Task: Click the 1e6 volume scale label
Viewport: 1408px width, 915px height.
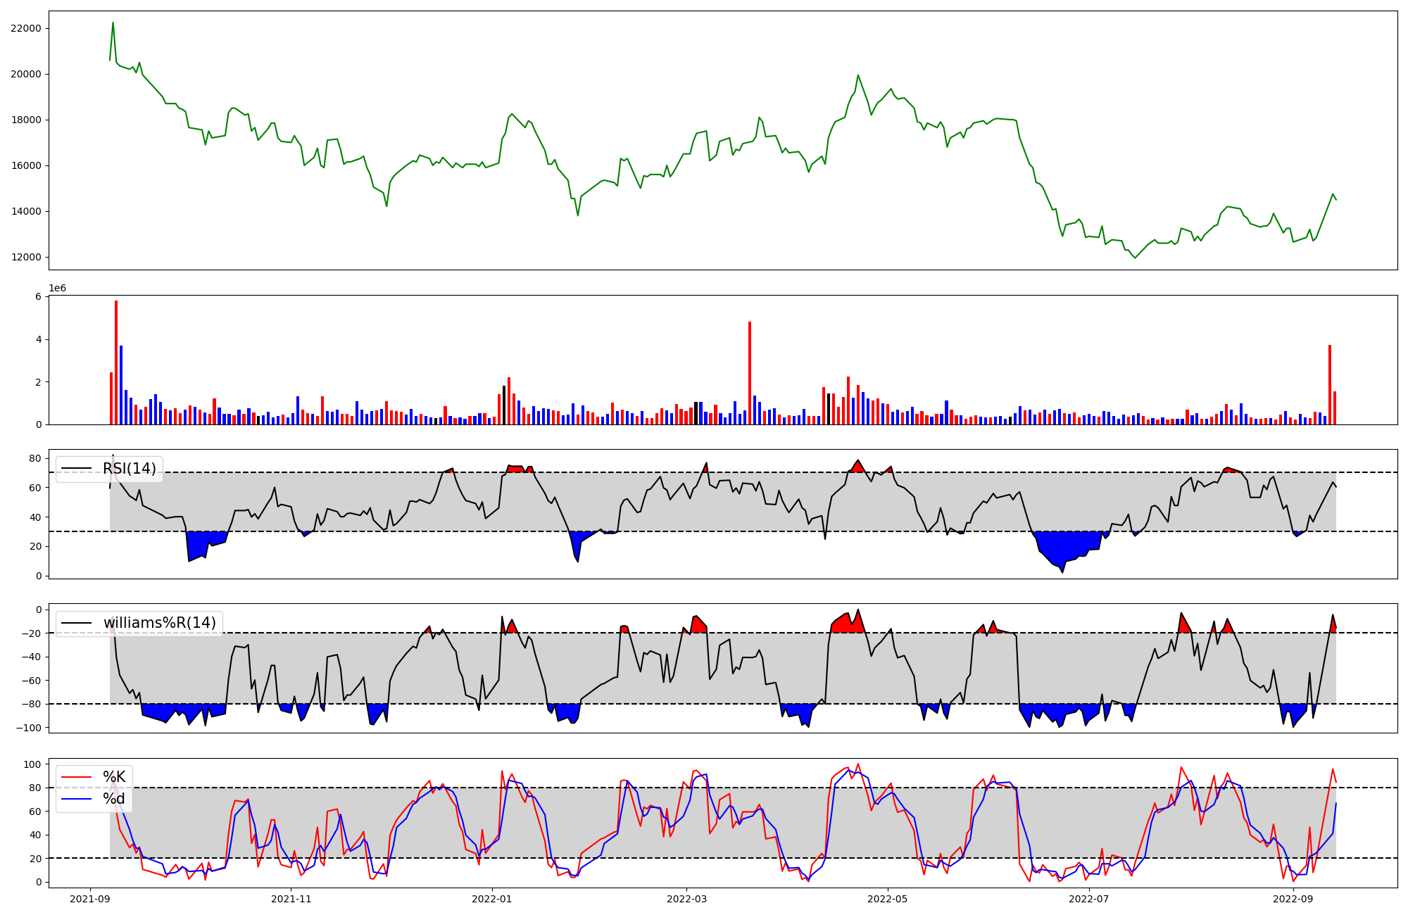Action: pyautogui.click(x=57, y=288)
